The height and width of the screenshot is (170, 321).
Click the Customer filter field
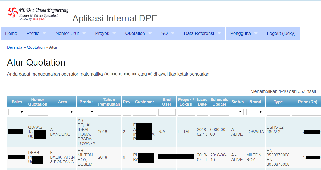pyautogui.click(x=144, y=112)
